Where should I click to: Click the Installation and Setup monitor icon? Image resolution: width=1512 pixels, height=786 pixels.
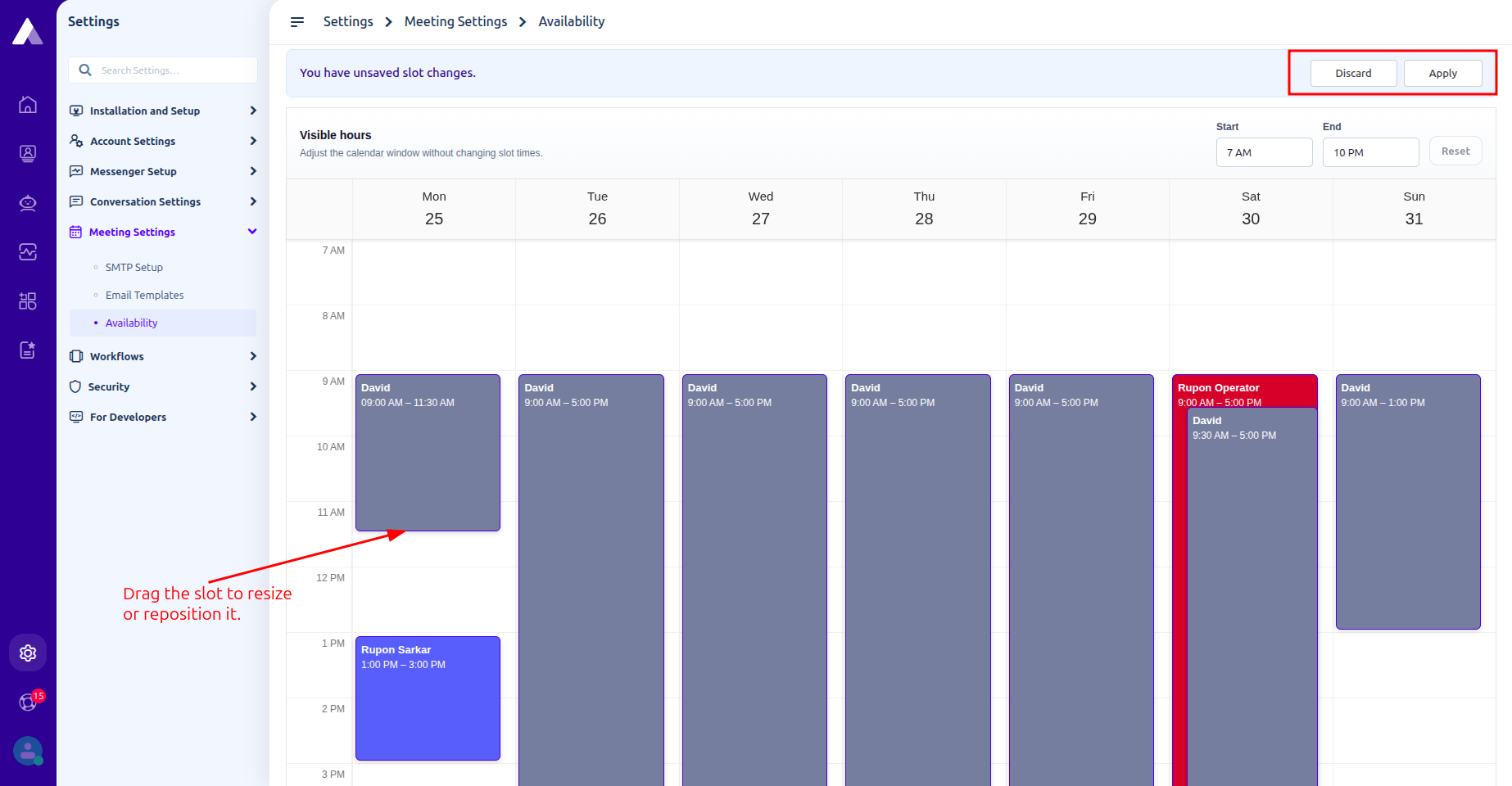(76, 111)
